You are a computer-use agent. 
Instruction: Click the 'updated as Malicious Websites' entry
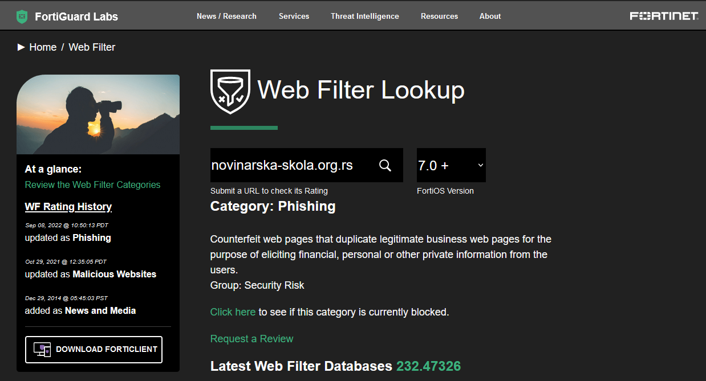pyautogui.click(x=91, y=275)
